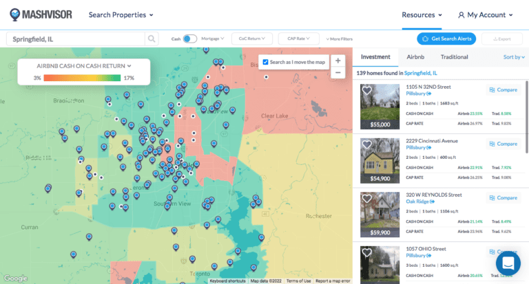Open the CAP Rate filter dropdown

click(x=298, y=39)
